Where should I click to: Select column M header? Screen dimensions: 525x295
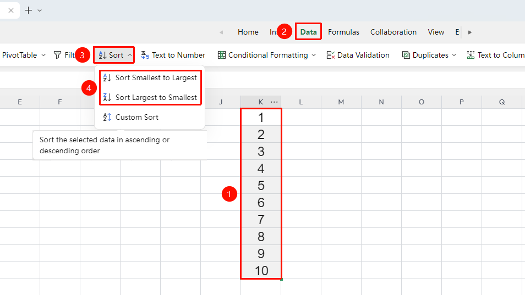pyautogui.click(x=341, y=102)
